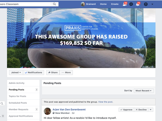The image size is (162, 121).
Task: Toggle the Notifications checkmark button
Action: point(33,72)
